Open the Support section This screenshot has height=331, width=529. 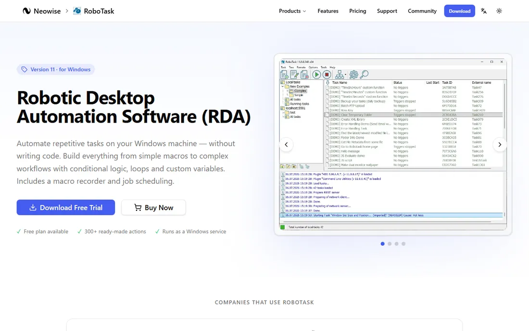click(387, 11)
